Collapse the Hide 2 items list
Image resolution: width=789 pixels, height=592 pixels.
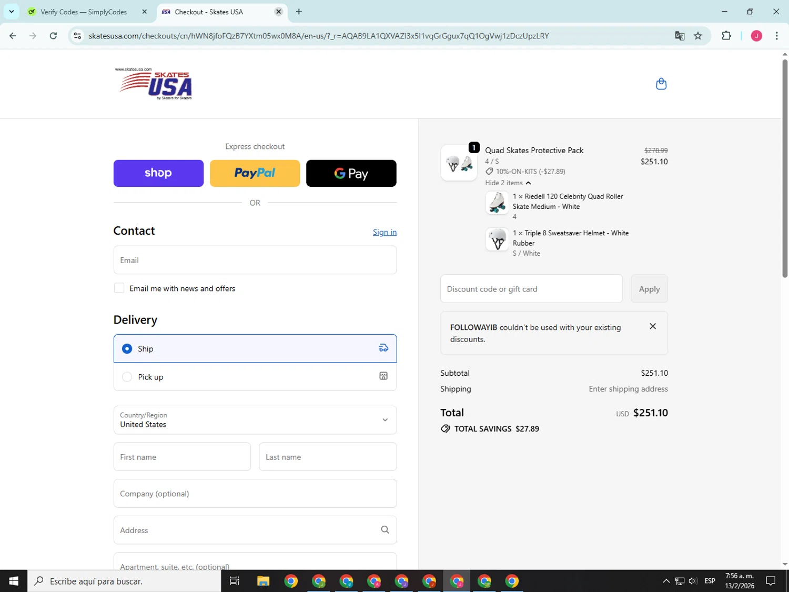click(508, 183)
